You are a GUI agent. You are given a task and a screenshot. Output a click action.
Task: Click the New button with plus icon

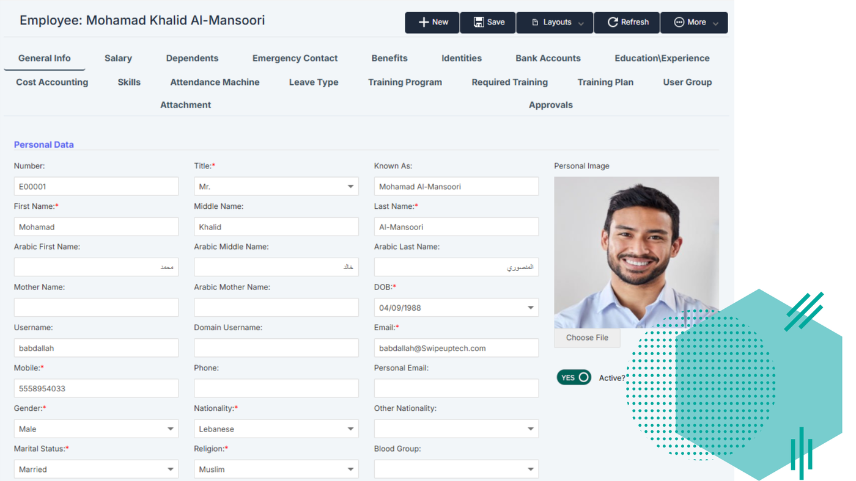[432, 23]
